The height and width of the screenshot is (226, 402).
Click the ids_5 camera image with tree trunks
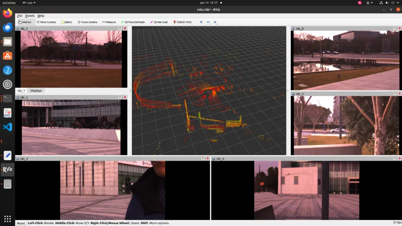pos(347,125)
